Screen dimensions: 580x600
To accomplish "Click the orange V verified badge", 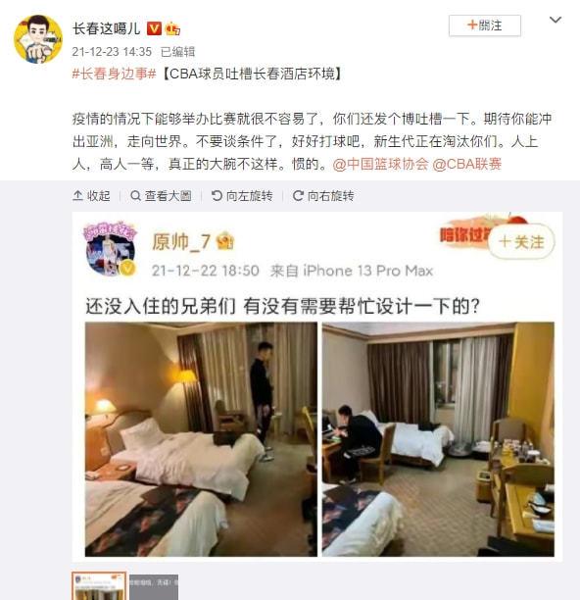I will [x=154, y=28].
